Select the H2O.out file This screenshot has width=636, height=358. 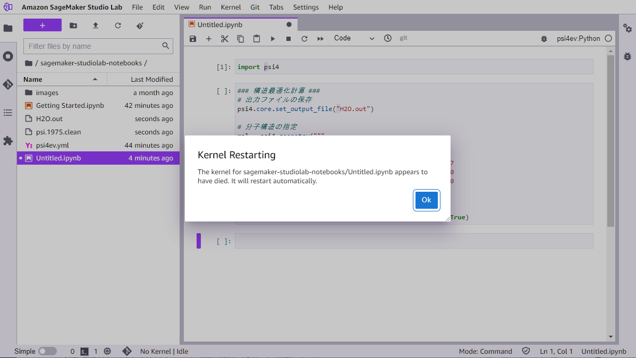[x=98, y=119]
